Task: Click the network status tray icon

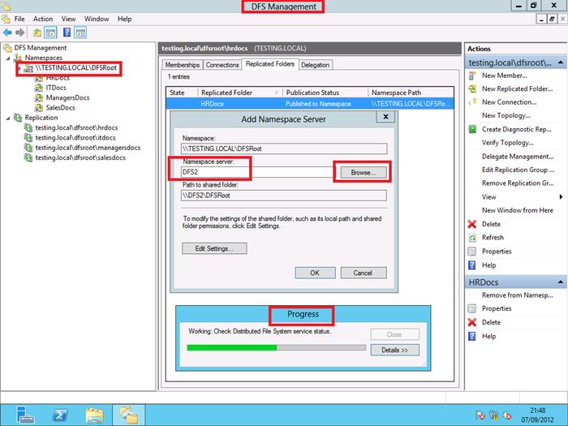Action: [494, 415]
